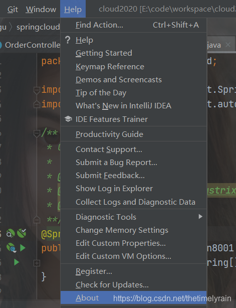Choose Submit a Bug Report…
Viewport: 236px width, 308px height.
point(133,163)
